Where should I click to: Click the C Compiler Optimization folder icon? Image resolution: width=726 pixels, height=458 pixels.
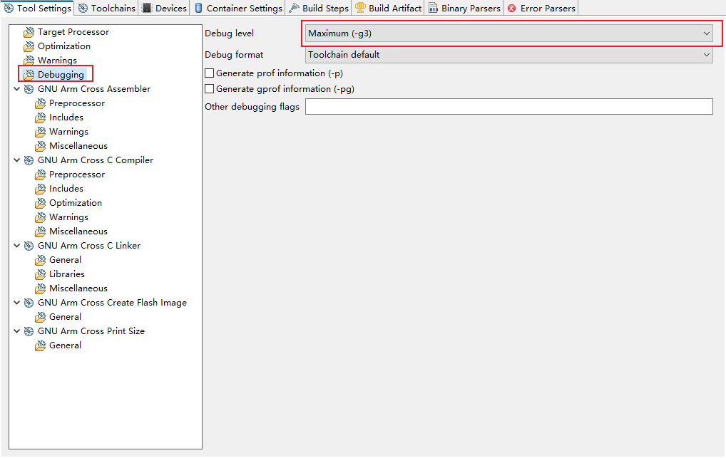(41, 203)
